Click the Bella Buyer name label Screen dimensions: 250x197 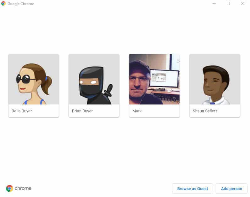[x=22, y=111]
